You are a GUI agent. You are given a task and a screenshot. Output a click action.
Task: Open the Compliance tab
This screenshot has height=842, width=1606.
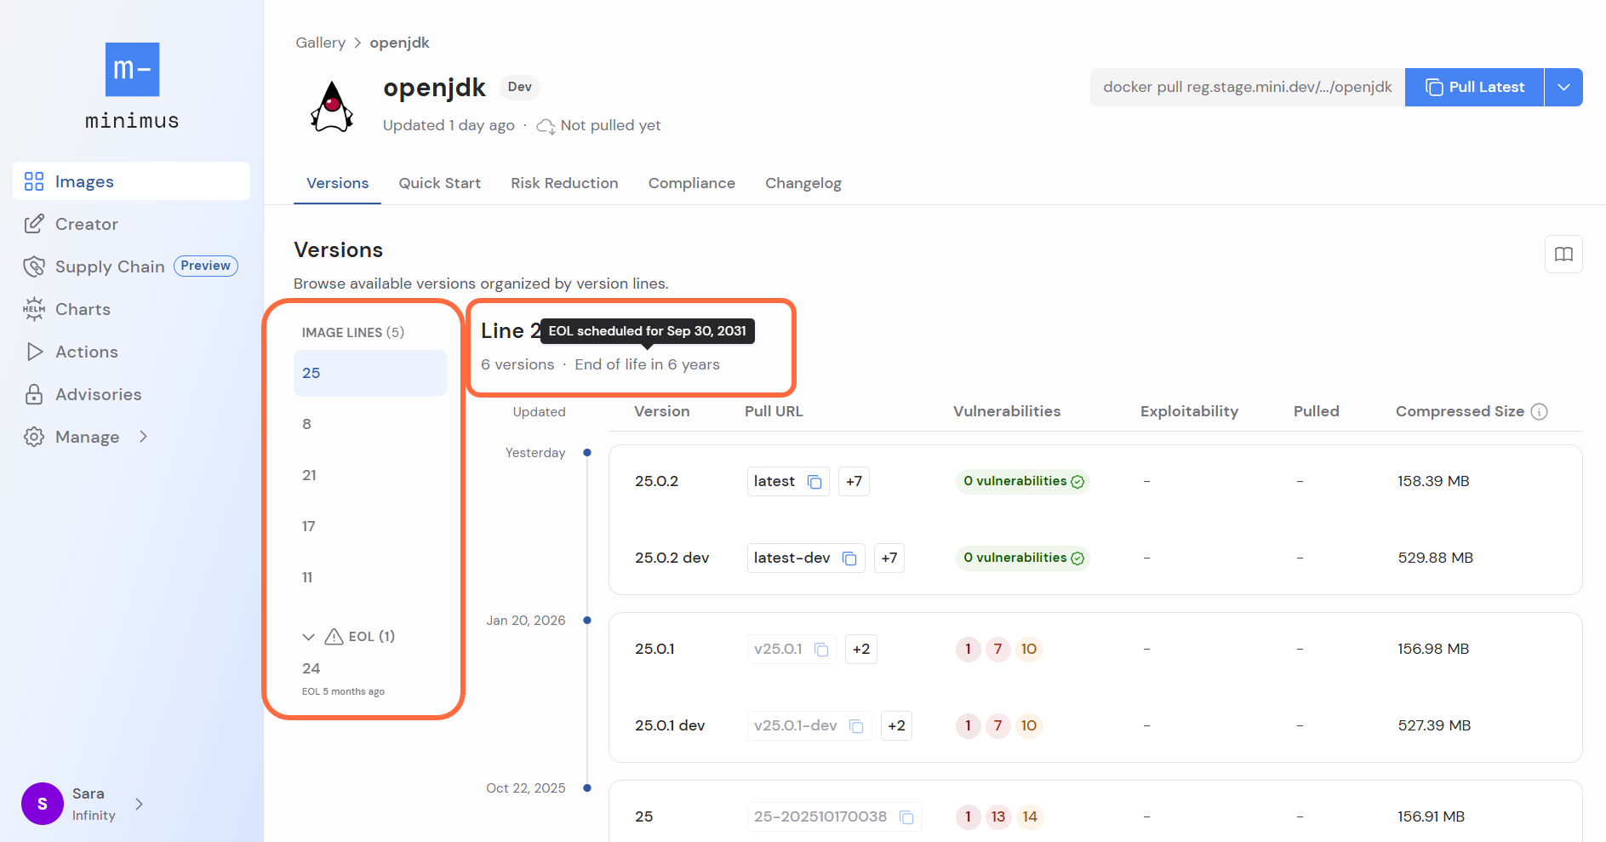[691, 183]
